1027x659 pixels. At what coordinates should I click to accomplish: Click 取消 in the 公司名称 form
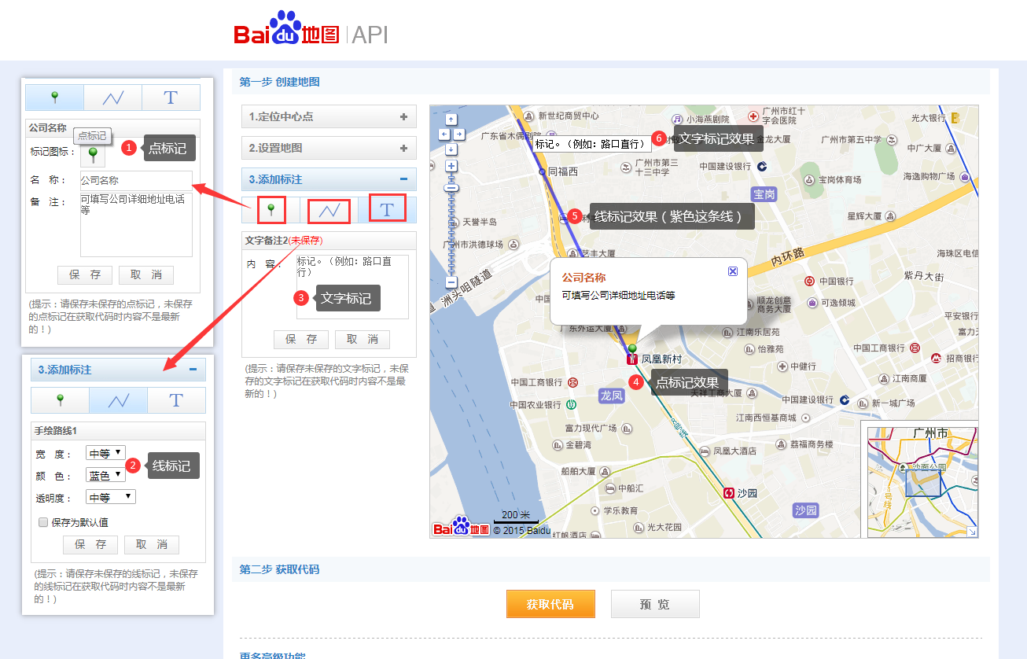point(146,275)
